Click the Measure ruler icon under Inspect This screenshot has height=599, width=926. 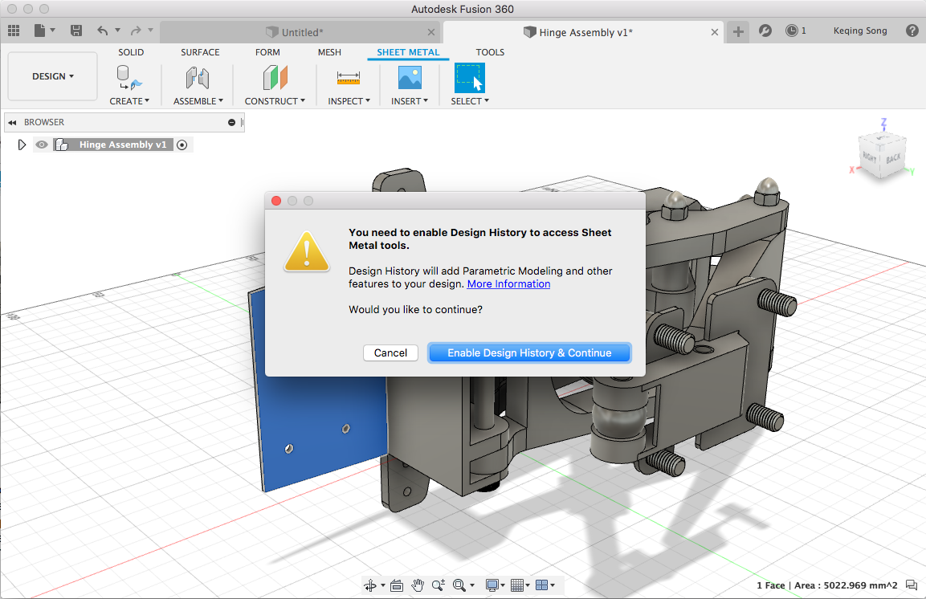coord(349,78)
